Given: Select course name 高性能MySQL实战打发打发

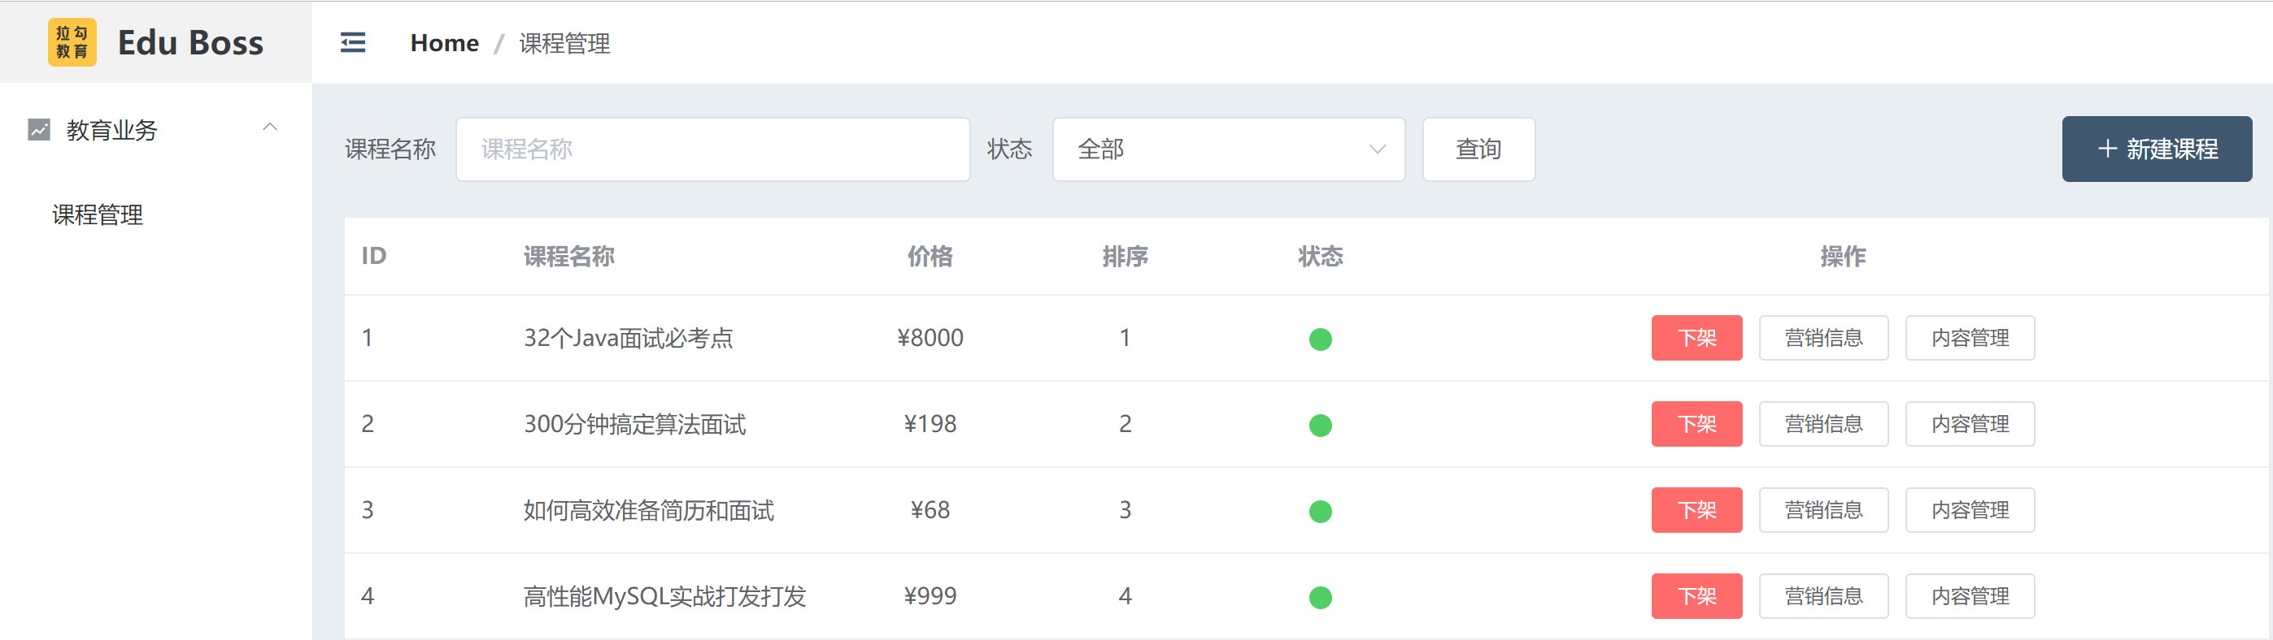Looking at the screenshot, I should [x=664, y=597].
